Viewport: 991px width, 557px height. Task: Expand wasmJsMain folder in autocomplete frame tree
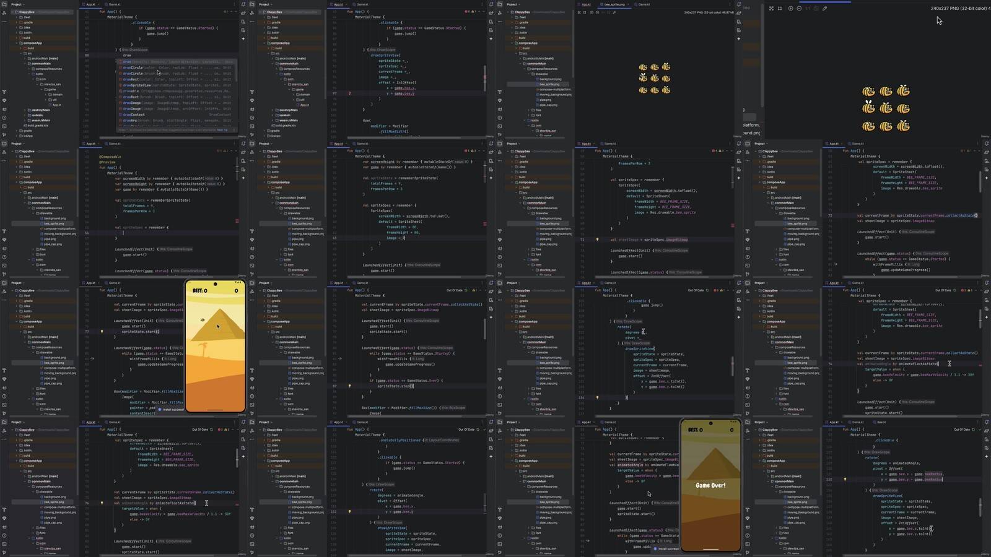click(25, 120)
